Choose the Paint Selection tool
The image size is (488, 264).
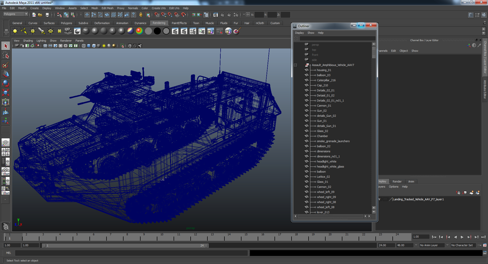coord(6,65)
